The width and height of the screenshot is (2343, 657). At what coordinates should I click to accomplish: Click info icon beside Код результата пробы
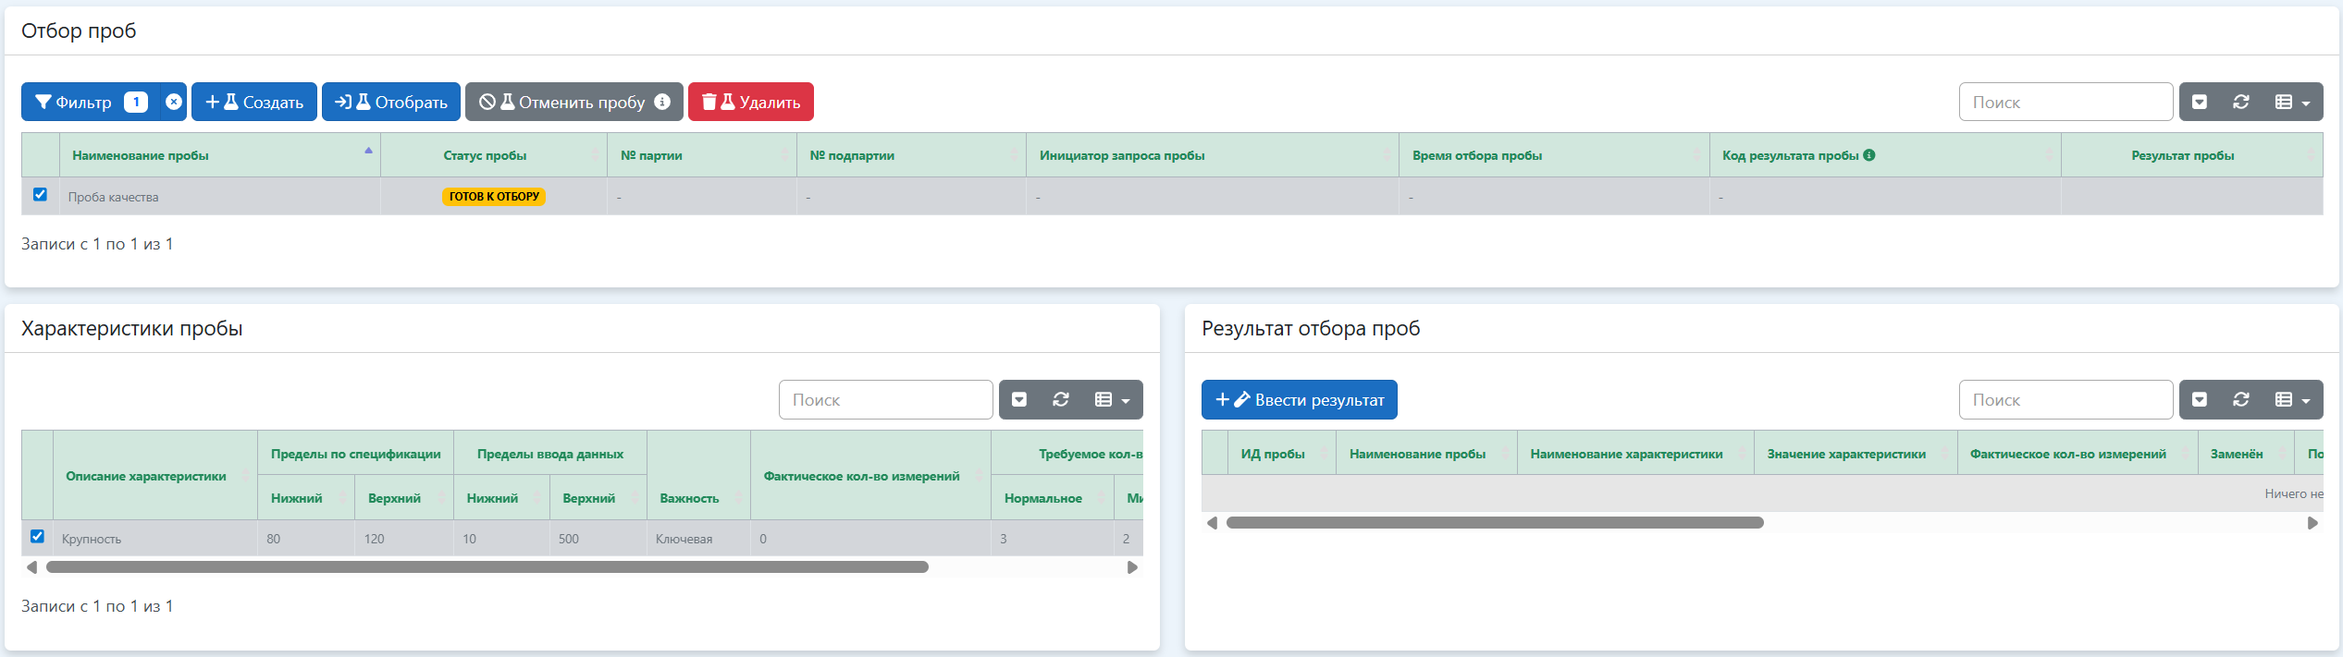click(1869, 155)
